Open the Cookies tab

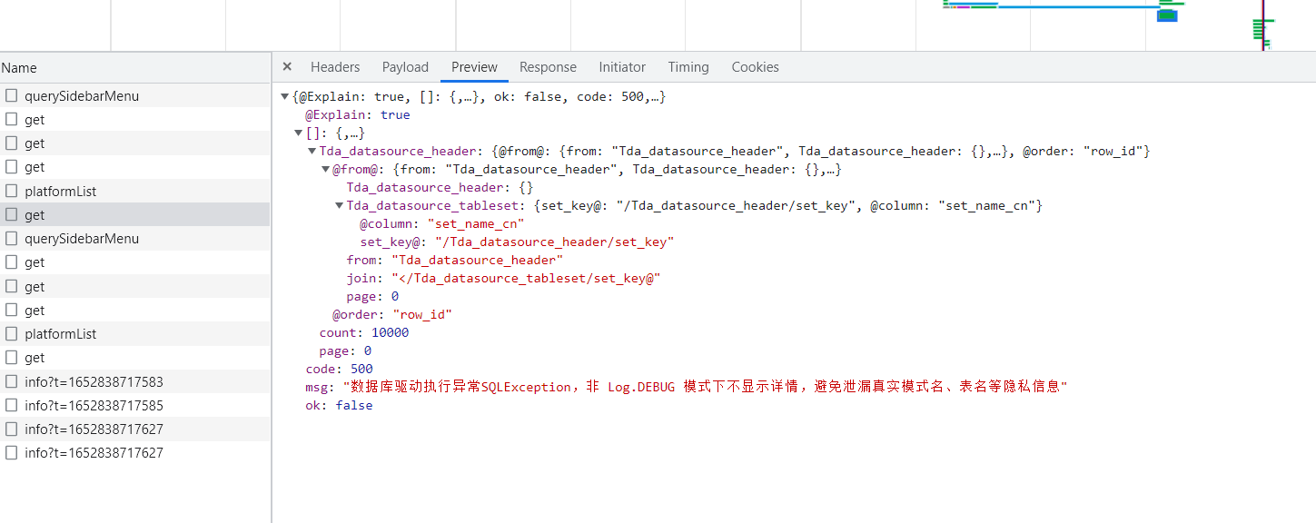pyautogui.click(x=755, y=67)
